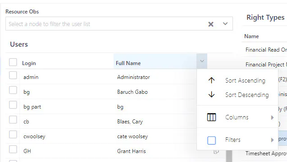The width and height of the screenshot is (287, 162).
Task: Toggle the select-all users checkbox
Action: tap(13, 62)
